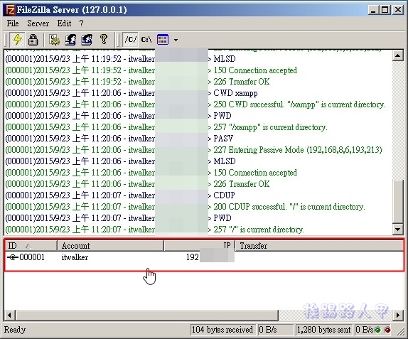Image resolution: width=408 pixels, height=339 pixels.
Task: Click the green status indicator light
Action: [x=378, y=330]
